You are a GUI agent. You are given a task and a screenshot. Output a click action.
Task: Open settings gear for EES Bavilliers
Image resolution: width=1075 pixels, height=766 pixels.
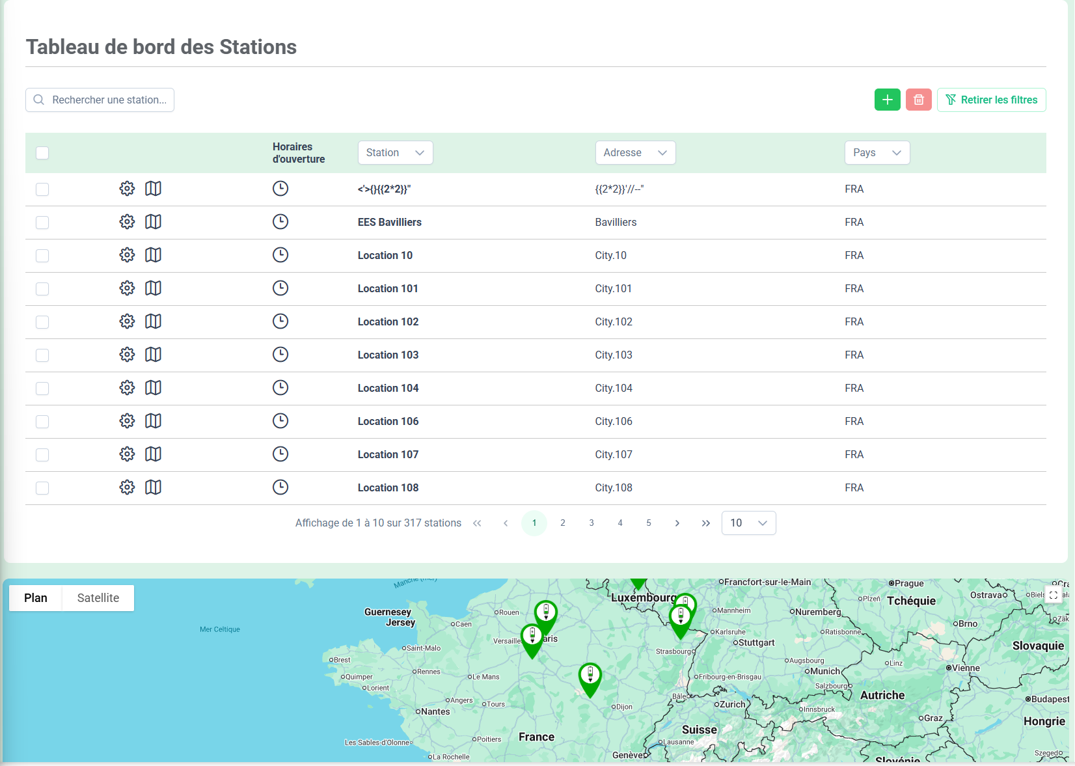(x=127, y=222)
